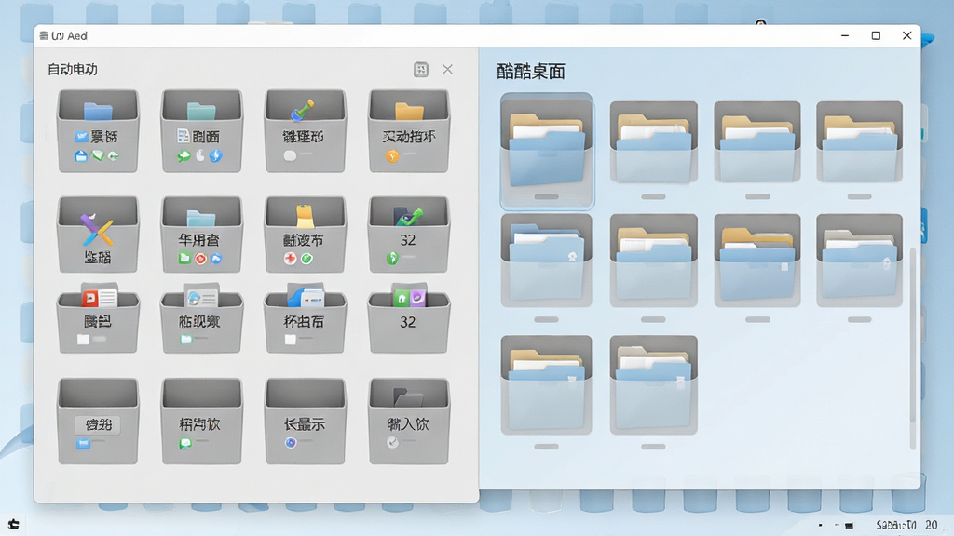Click the grid layout button beside "自动电动"
954x536 pixels.
(421, 69)
